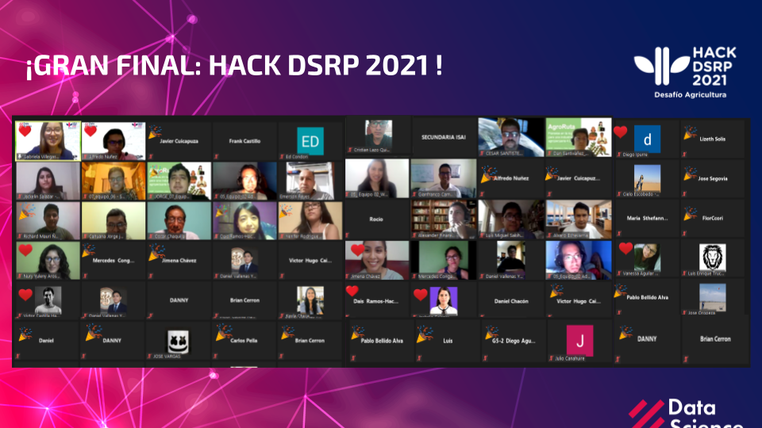Click the blue letter d avatar
This screenshot has height=428, width=762.
click(x=648, y=139)
